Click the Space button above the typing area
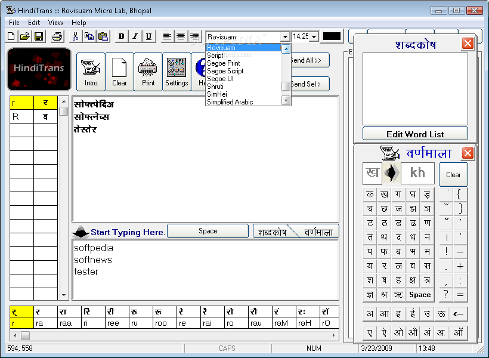The width and height of the screenshot is (489, 358). [x=208, y=231]
